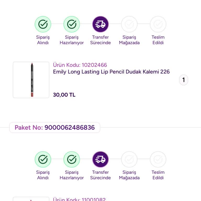Click the quantity badge showing 1

[x=183, y=80]
